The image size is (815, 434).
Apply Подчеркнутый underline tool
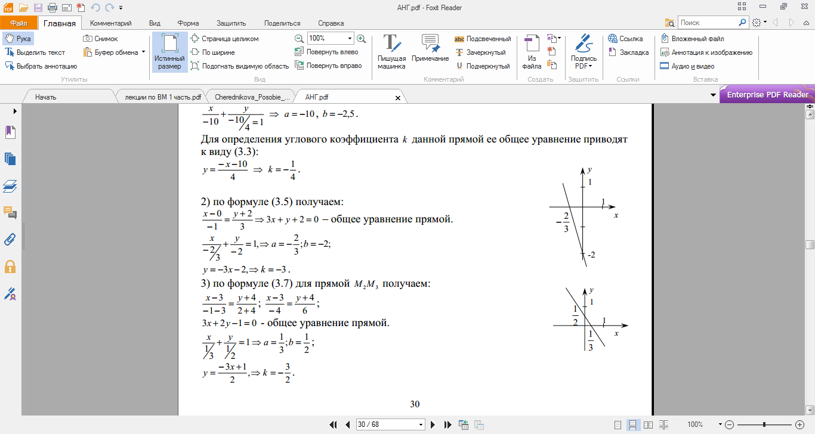click(482, 66)
